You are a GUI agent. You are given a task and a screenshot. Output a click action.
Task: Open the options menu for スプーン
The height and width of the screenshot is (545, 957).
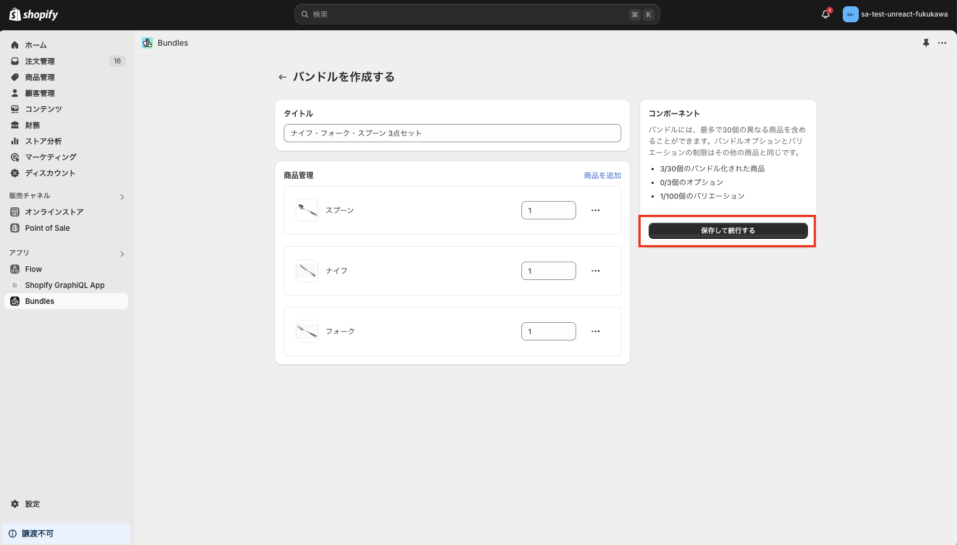pos(596,210)
